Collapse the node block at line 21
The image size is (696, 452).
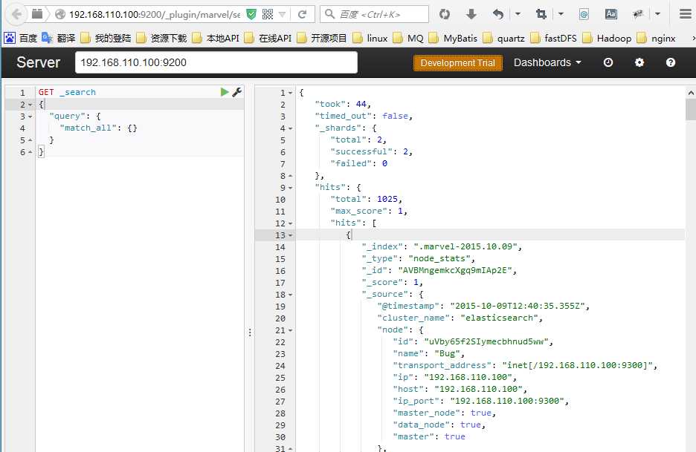[x=290, y=330]
